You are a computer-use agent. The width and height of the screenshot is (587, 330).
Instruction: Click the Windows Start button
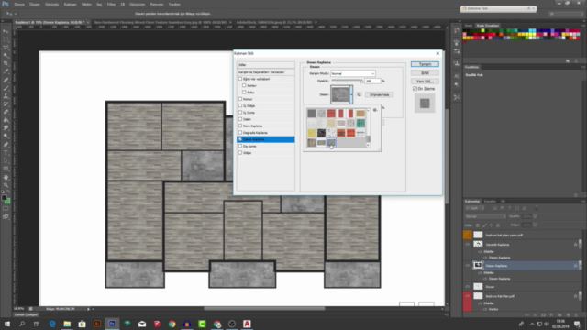coord(7,324)
